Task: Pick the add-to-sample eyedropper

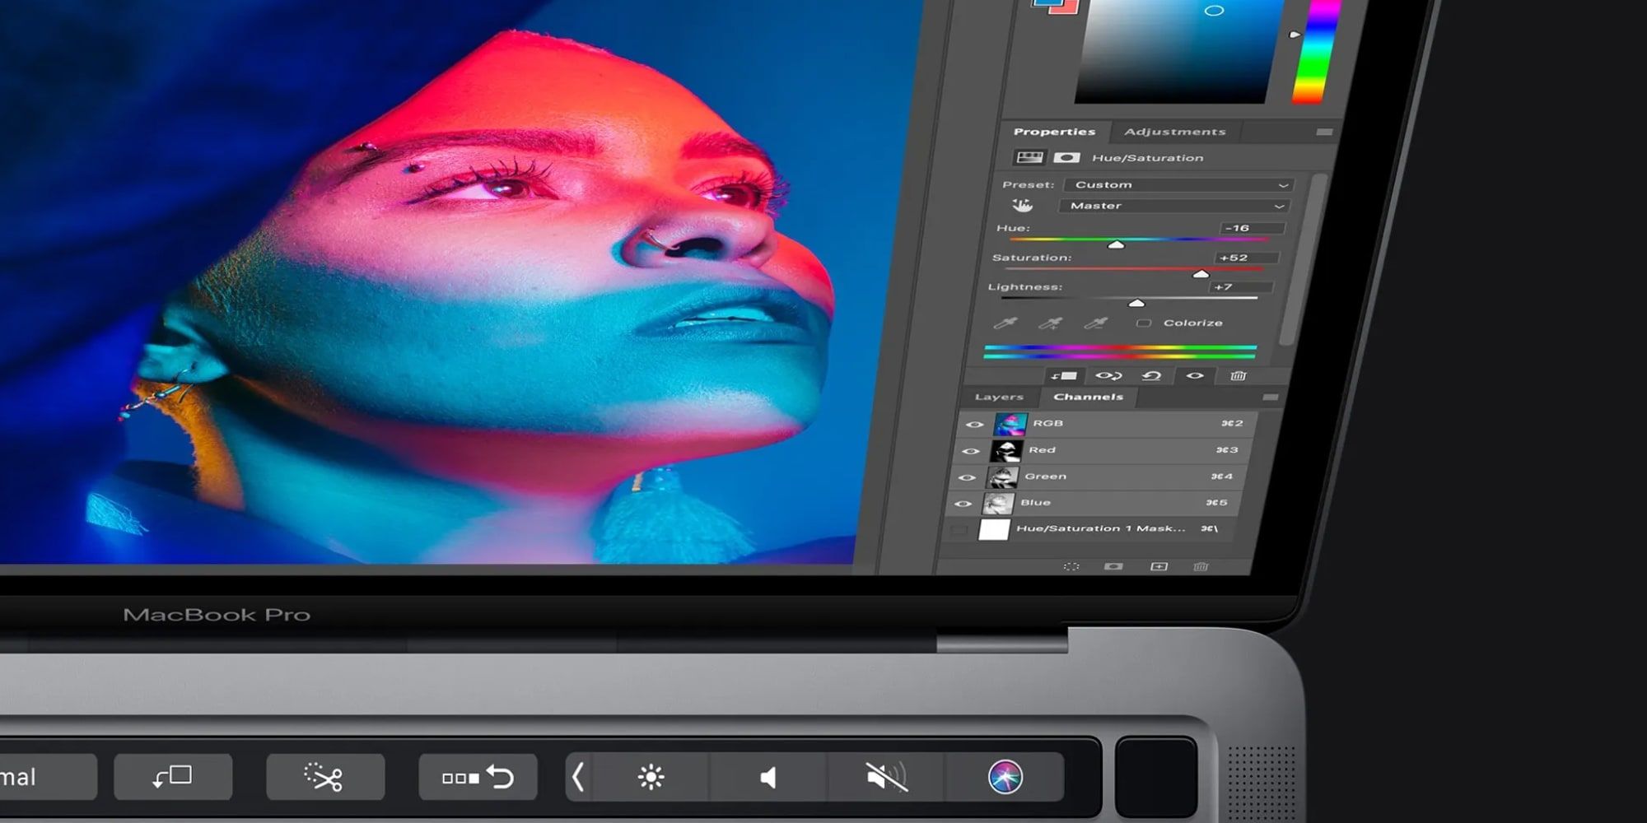Action: point(1050,323)
